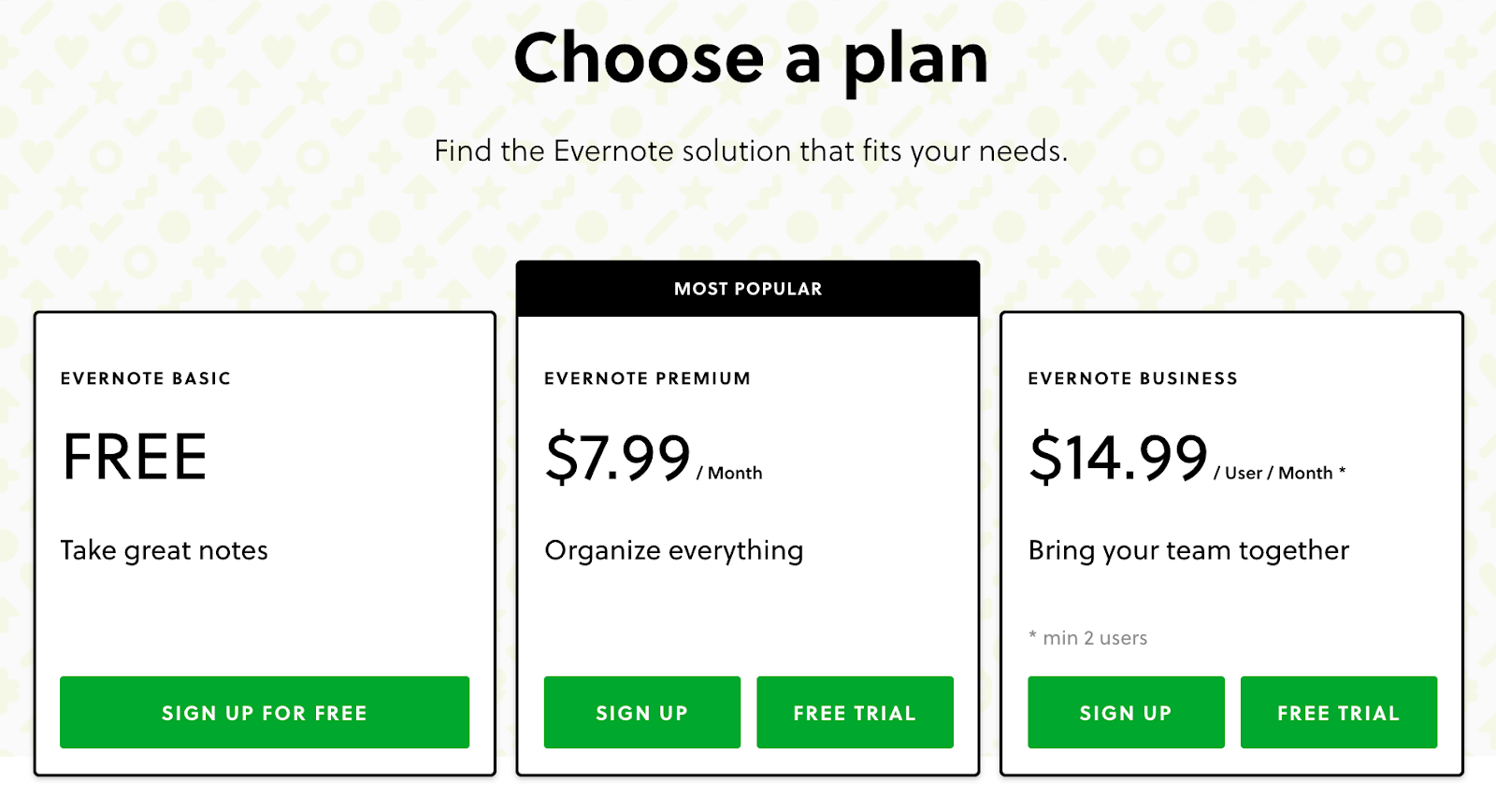Viewport: 1496px width, 810px height.
Task: Click the Evernote Basic plan title
Action: tap(146, 378)
